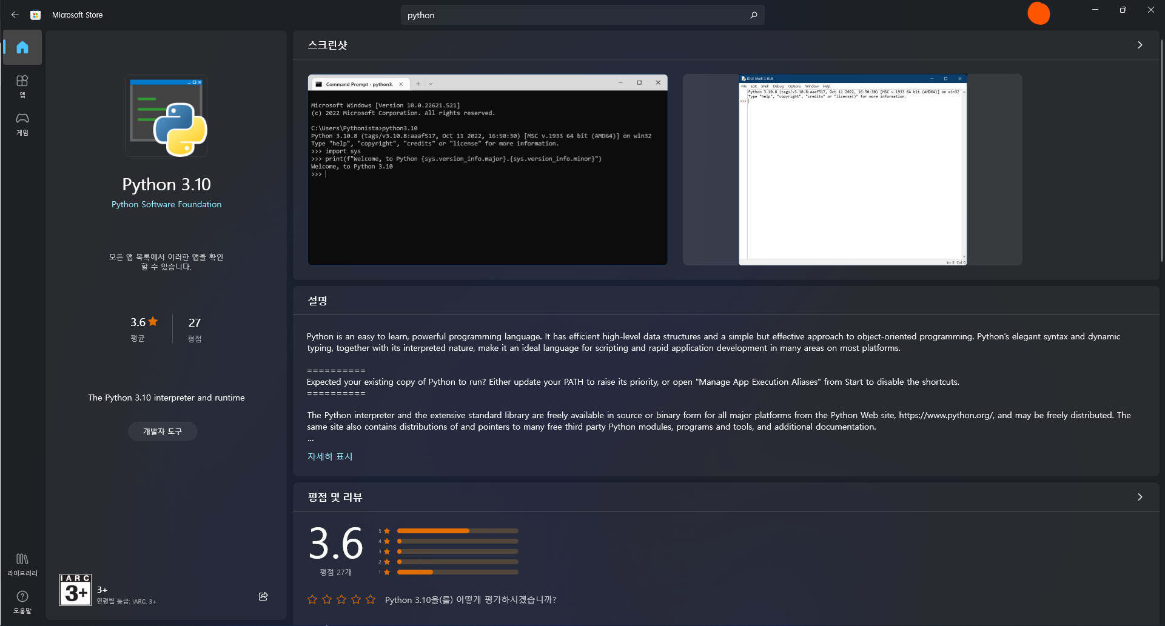Expand the ratings and reviews chevron
The image size is (1165, 626).
click(1140, 497)
